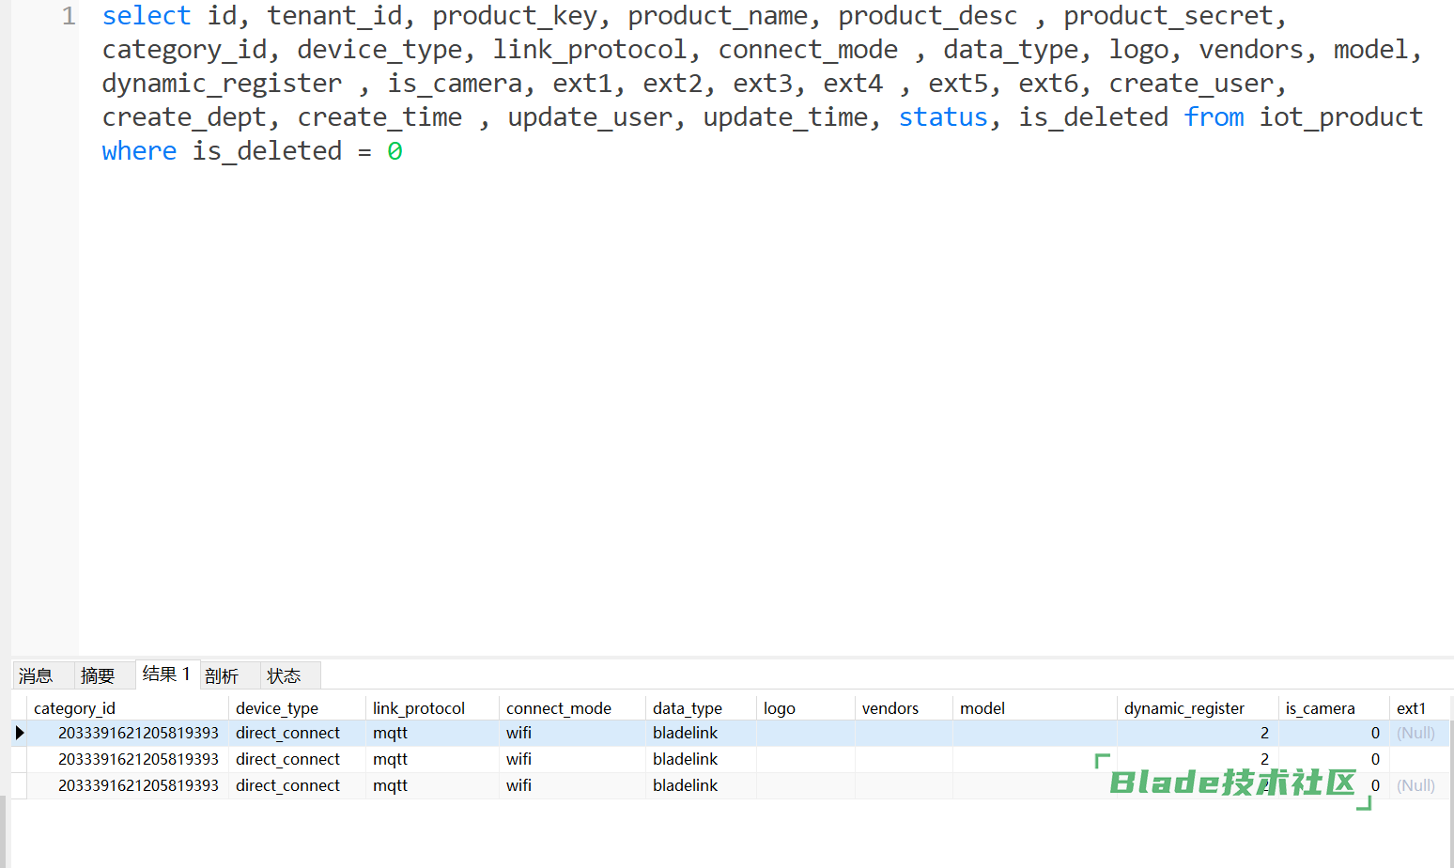Click first row's ext1 (Null) cell
Screen dimensions: 1454x868
coord(1415,733)
